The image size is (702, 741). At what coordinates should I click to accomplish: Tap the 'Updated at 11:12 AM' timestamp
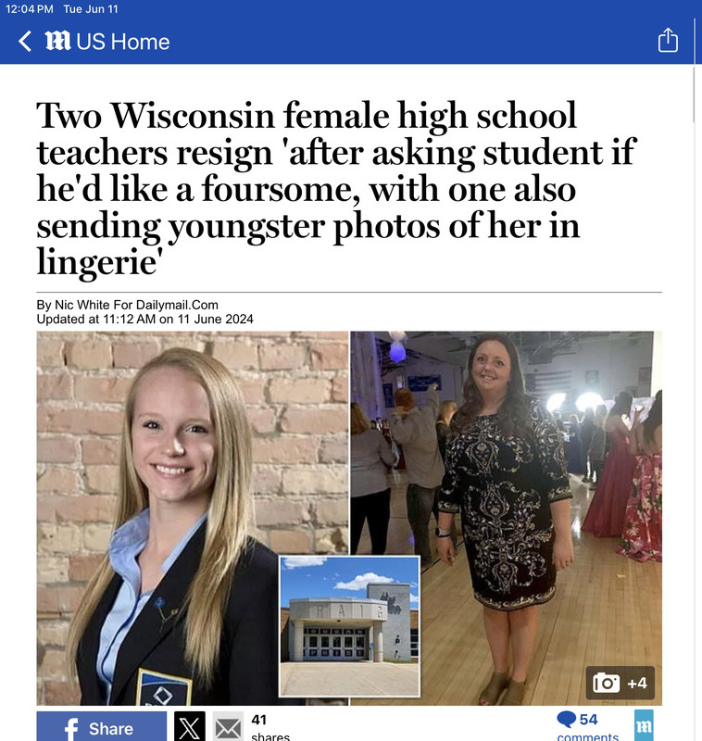point(145,320)
